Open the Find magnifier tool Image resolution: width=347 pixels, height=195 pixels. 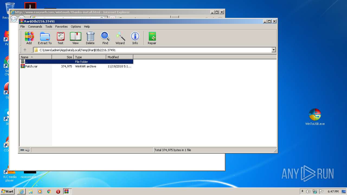point(105,38)
